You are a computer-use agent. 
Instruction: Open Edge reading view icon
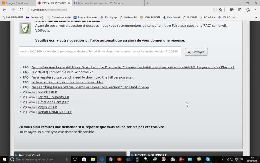215,10
